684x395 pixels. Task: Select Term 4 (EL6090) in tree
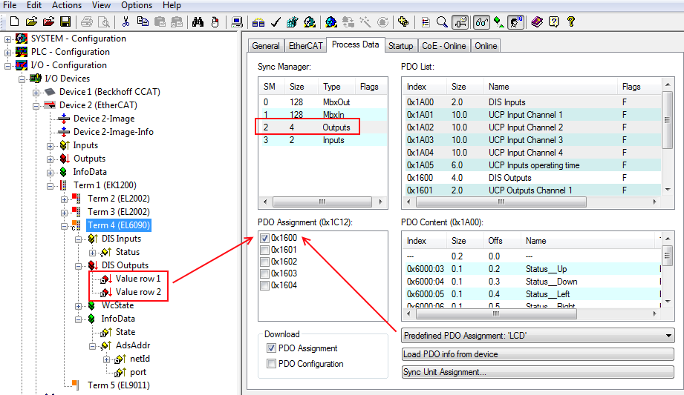point(119,225)
